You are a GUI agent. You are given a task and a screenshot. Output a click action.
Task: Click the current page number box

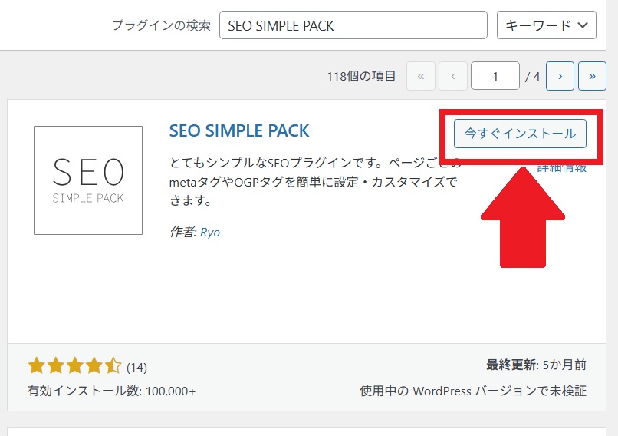pyautogui.click(x=495, y=76)
